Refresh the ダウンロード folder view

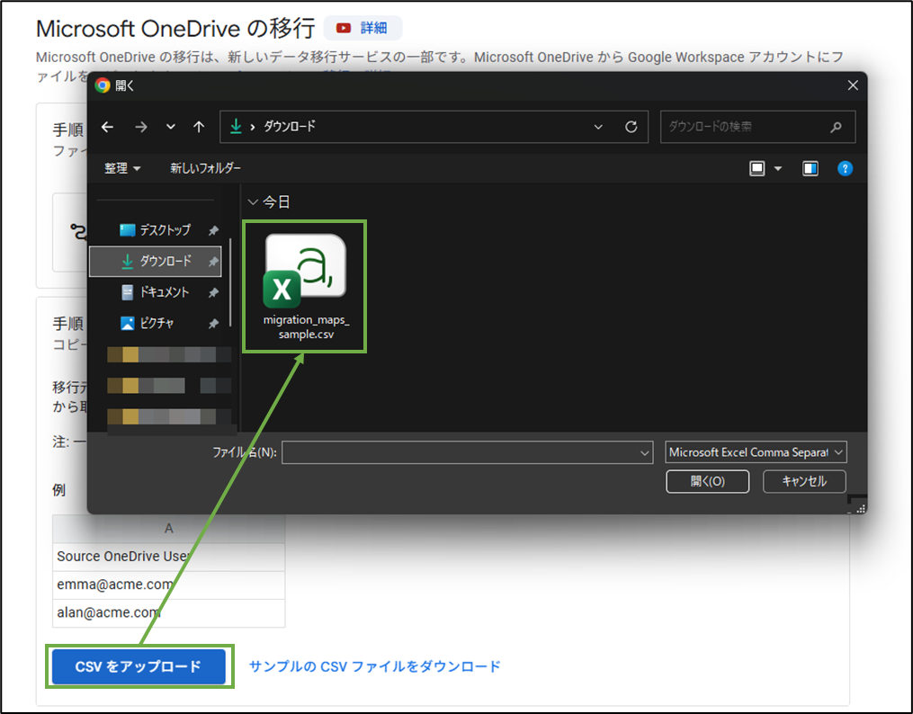point(631,127)
